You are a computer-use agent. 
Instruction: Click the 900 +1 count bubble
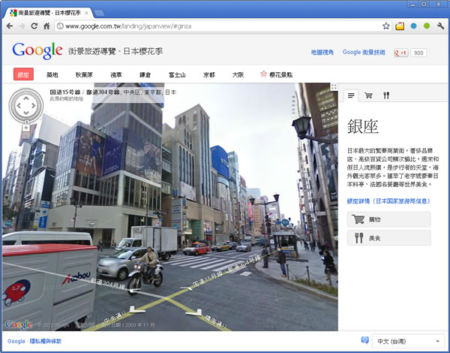[x=418, y=53]
